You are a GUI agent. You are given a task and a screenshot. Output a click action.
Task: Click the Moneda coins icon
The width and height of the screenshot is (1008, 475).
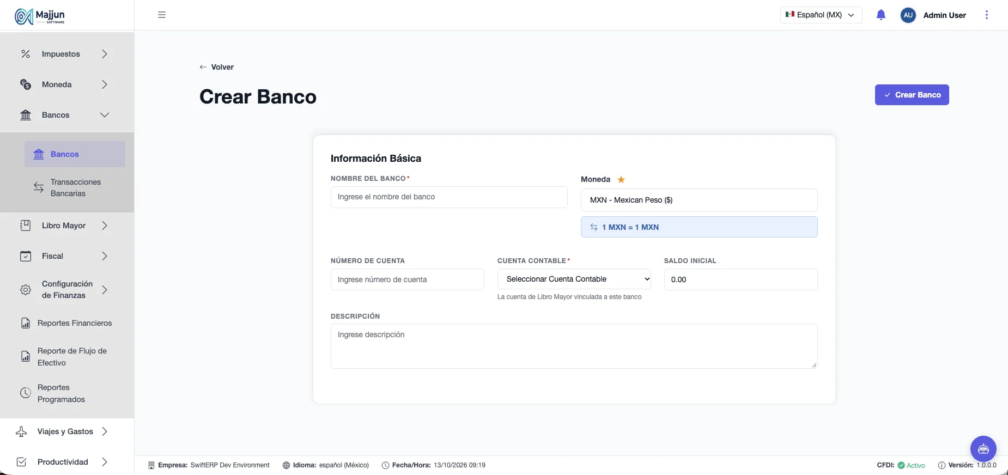coord(26,84)
